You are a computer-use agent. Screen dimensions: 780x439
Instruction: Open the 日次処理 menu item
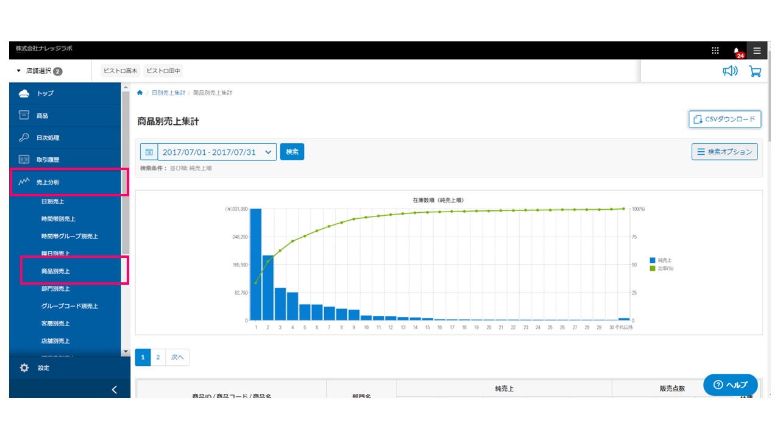click(65, 137)
